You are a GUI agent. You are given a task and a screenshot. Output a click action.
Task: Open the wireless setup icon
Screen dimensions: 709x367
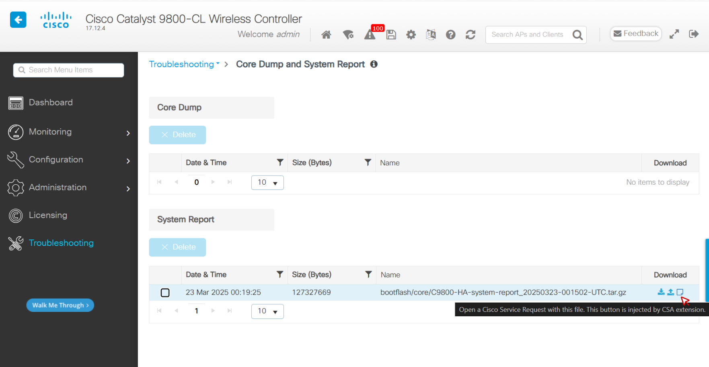(348, 35)
